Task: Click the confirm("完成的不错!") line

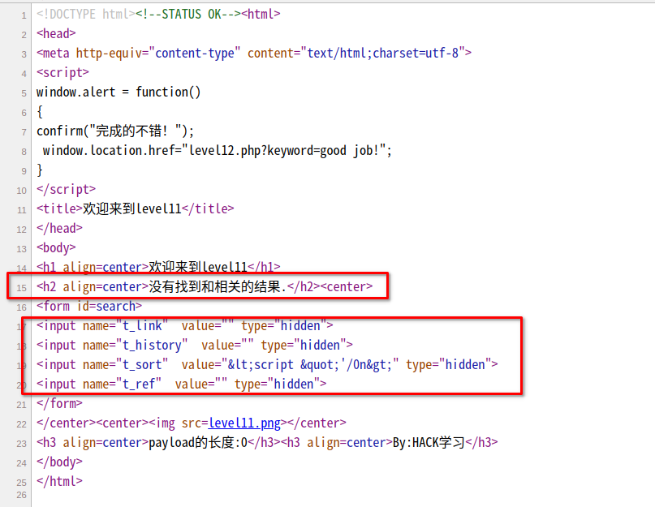Action: pyautogui.click(x=115, y=131)
